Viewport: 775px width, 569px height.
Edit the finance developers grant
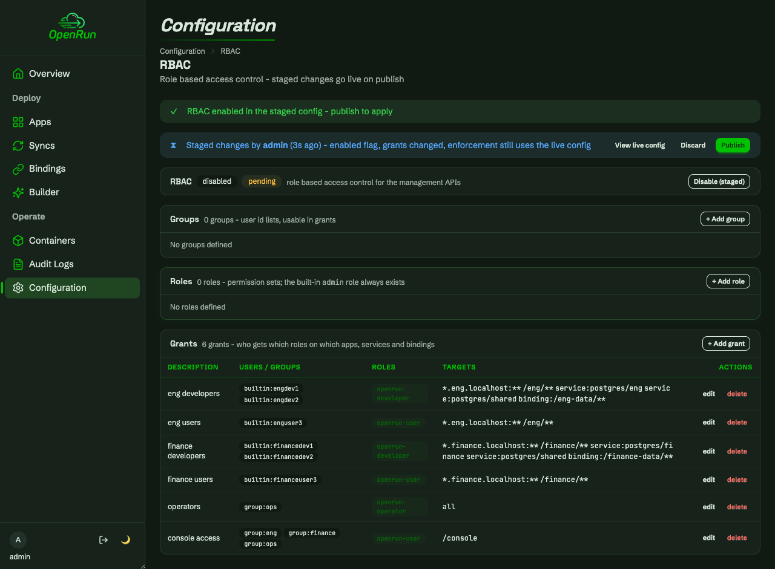point(709,451)
